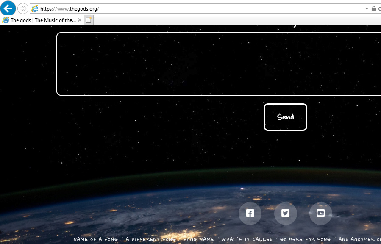Close the 'The gods' browser tab
The height and width of the screenshot is (244, 381).
[x=79, y=20]
